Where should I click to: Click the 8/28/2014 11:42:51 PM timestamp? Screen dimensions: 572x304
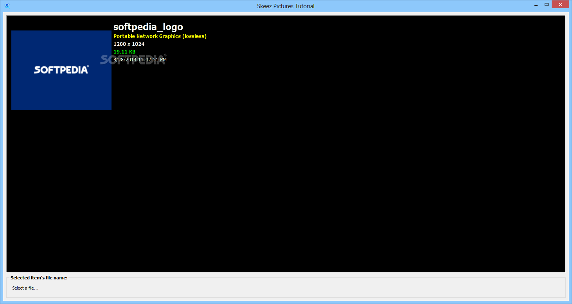pyautogui.click(x=140, y=59)
